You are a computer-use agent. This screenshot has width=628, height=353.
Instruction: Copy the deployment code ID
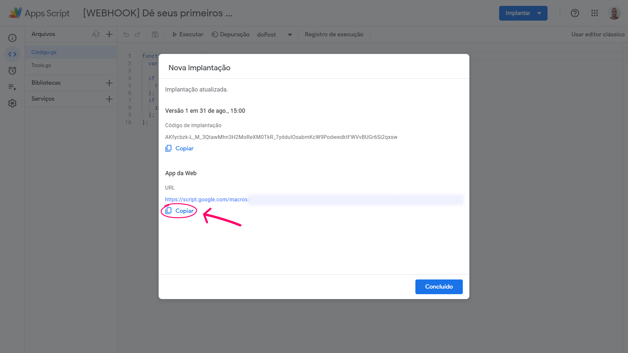tap(180, 148)
